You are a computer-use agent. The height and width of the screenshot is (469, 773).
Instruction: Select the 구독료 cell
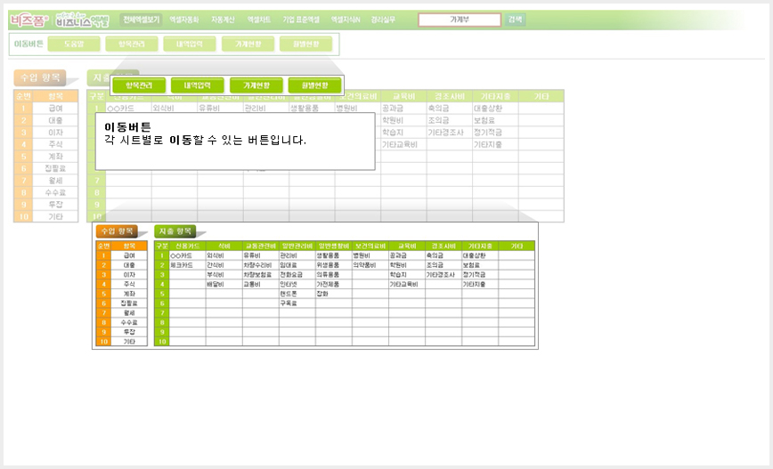(x=297, y=303)
